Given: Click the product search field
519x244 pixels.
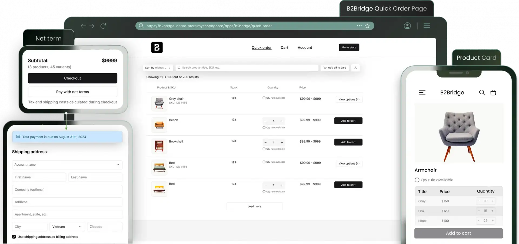Looking at the screenshot, I should [247, 68].
